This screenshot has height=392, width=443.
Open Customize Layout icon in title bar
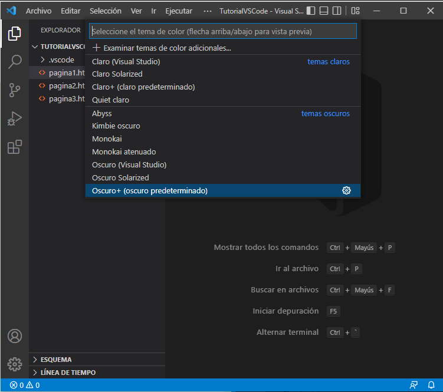355,11
